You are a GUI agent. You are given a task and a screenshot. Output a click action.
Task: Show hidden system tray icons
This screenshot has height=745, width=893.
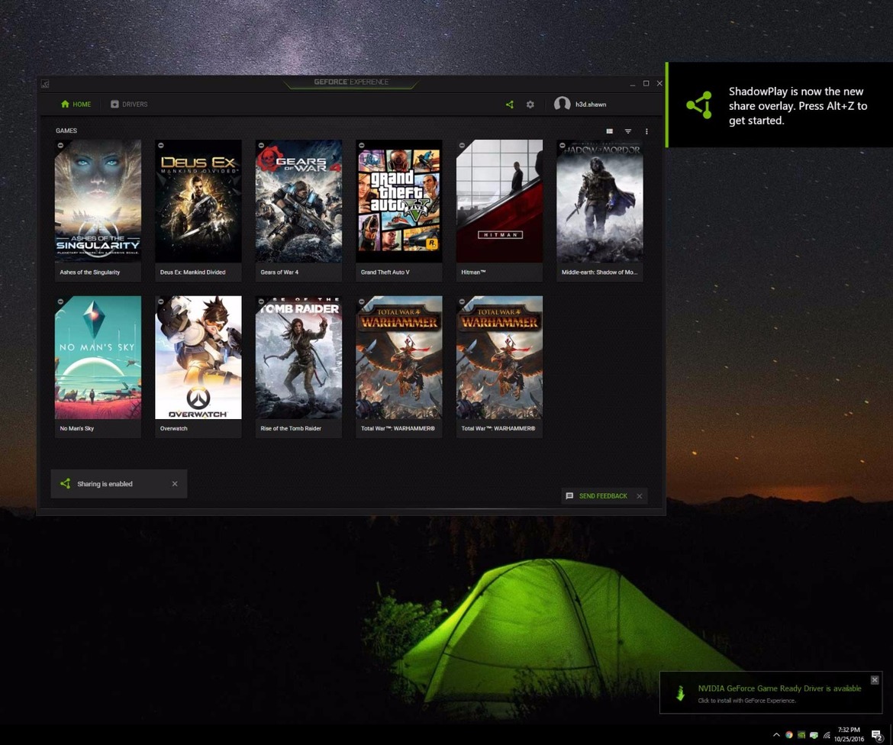pos(775,735)
